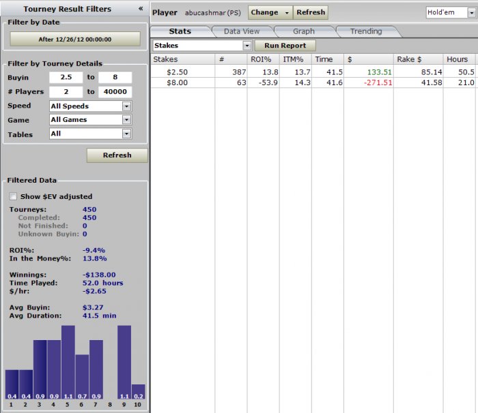Click Refresh next to Change button
Image resolution: width=478 pixels, height=413 pixels.
(311, 12)
